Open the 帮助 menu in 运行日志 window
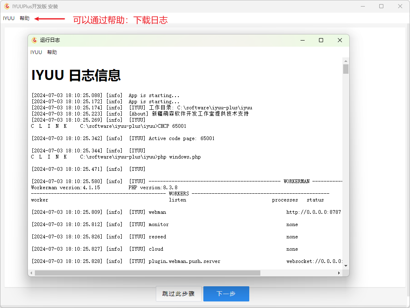Image resolution: width=410 pixels, height=308 pixels. [52, 52]
